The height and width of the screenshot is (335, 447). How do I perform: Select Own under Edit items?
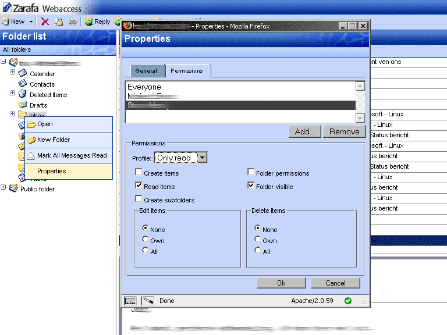click(x=146, y=240)
